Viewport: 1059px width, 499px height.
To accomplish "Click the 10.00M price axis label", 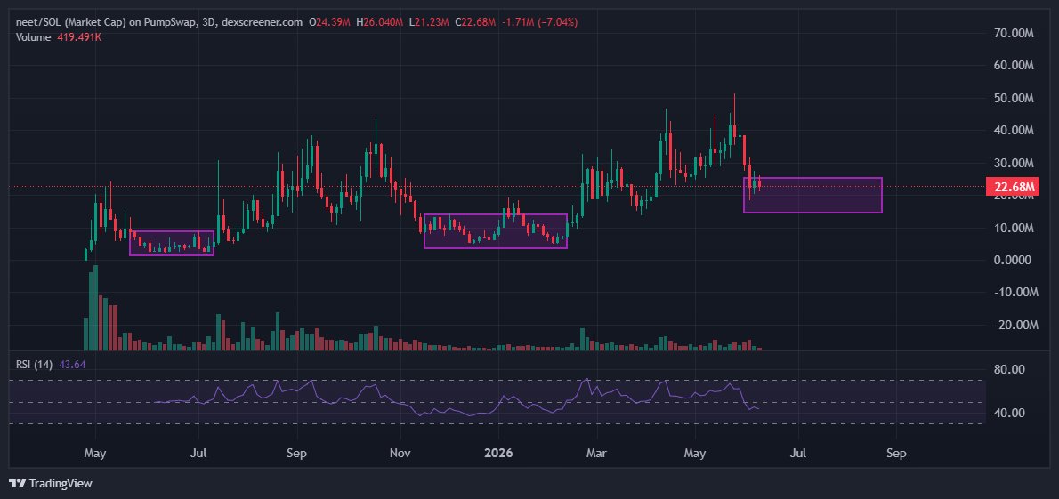I will (1015, 228).
